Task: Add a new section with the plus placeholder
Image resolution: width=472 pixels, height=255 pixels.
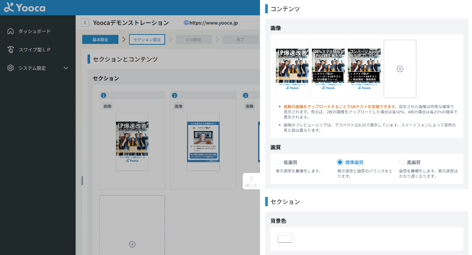Action: (132, 244)
